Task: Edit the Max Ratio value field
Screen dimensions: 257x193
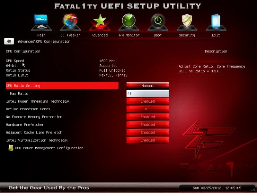Action: 148,93
